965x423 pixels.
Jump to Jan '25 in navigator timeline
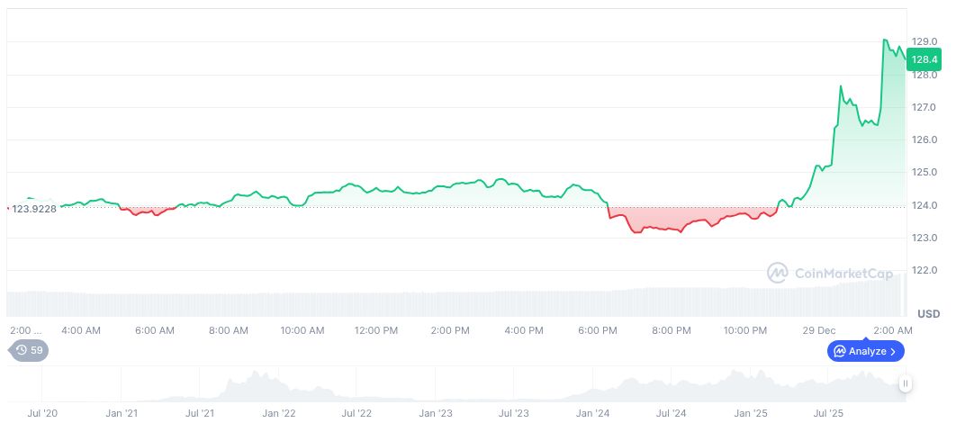(x=750, y=413)
